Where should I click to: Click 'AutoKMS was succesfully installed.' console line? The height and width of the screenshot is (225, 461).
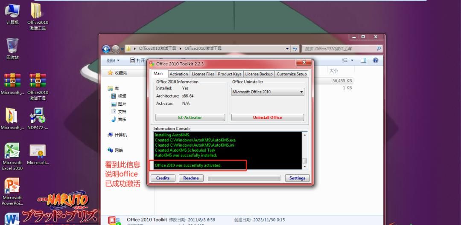pos(186,155)
